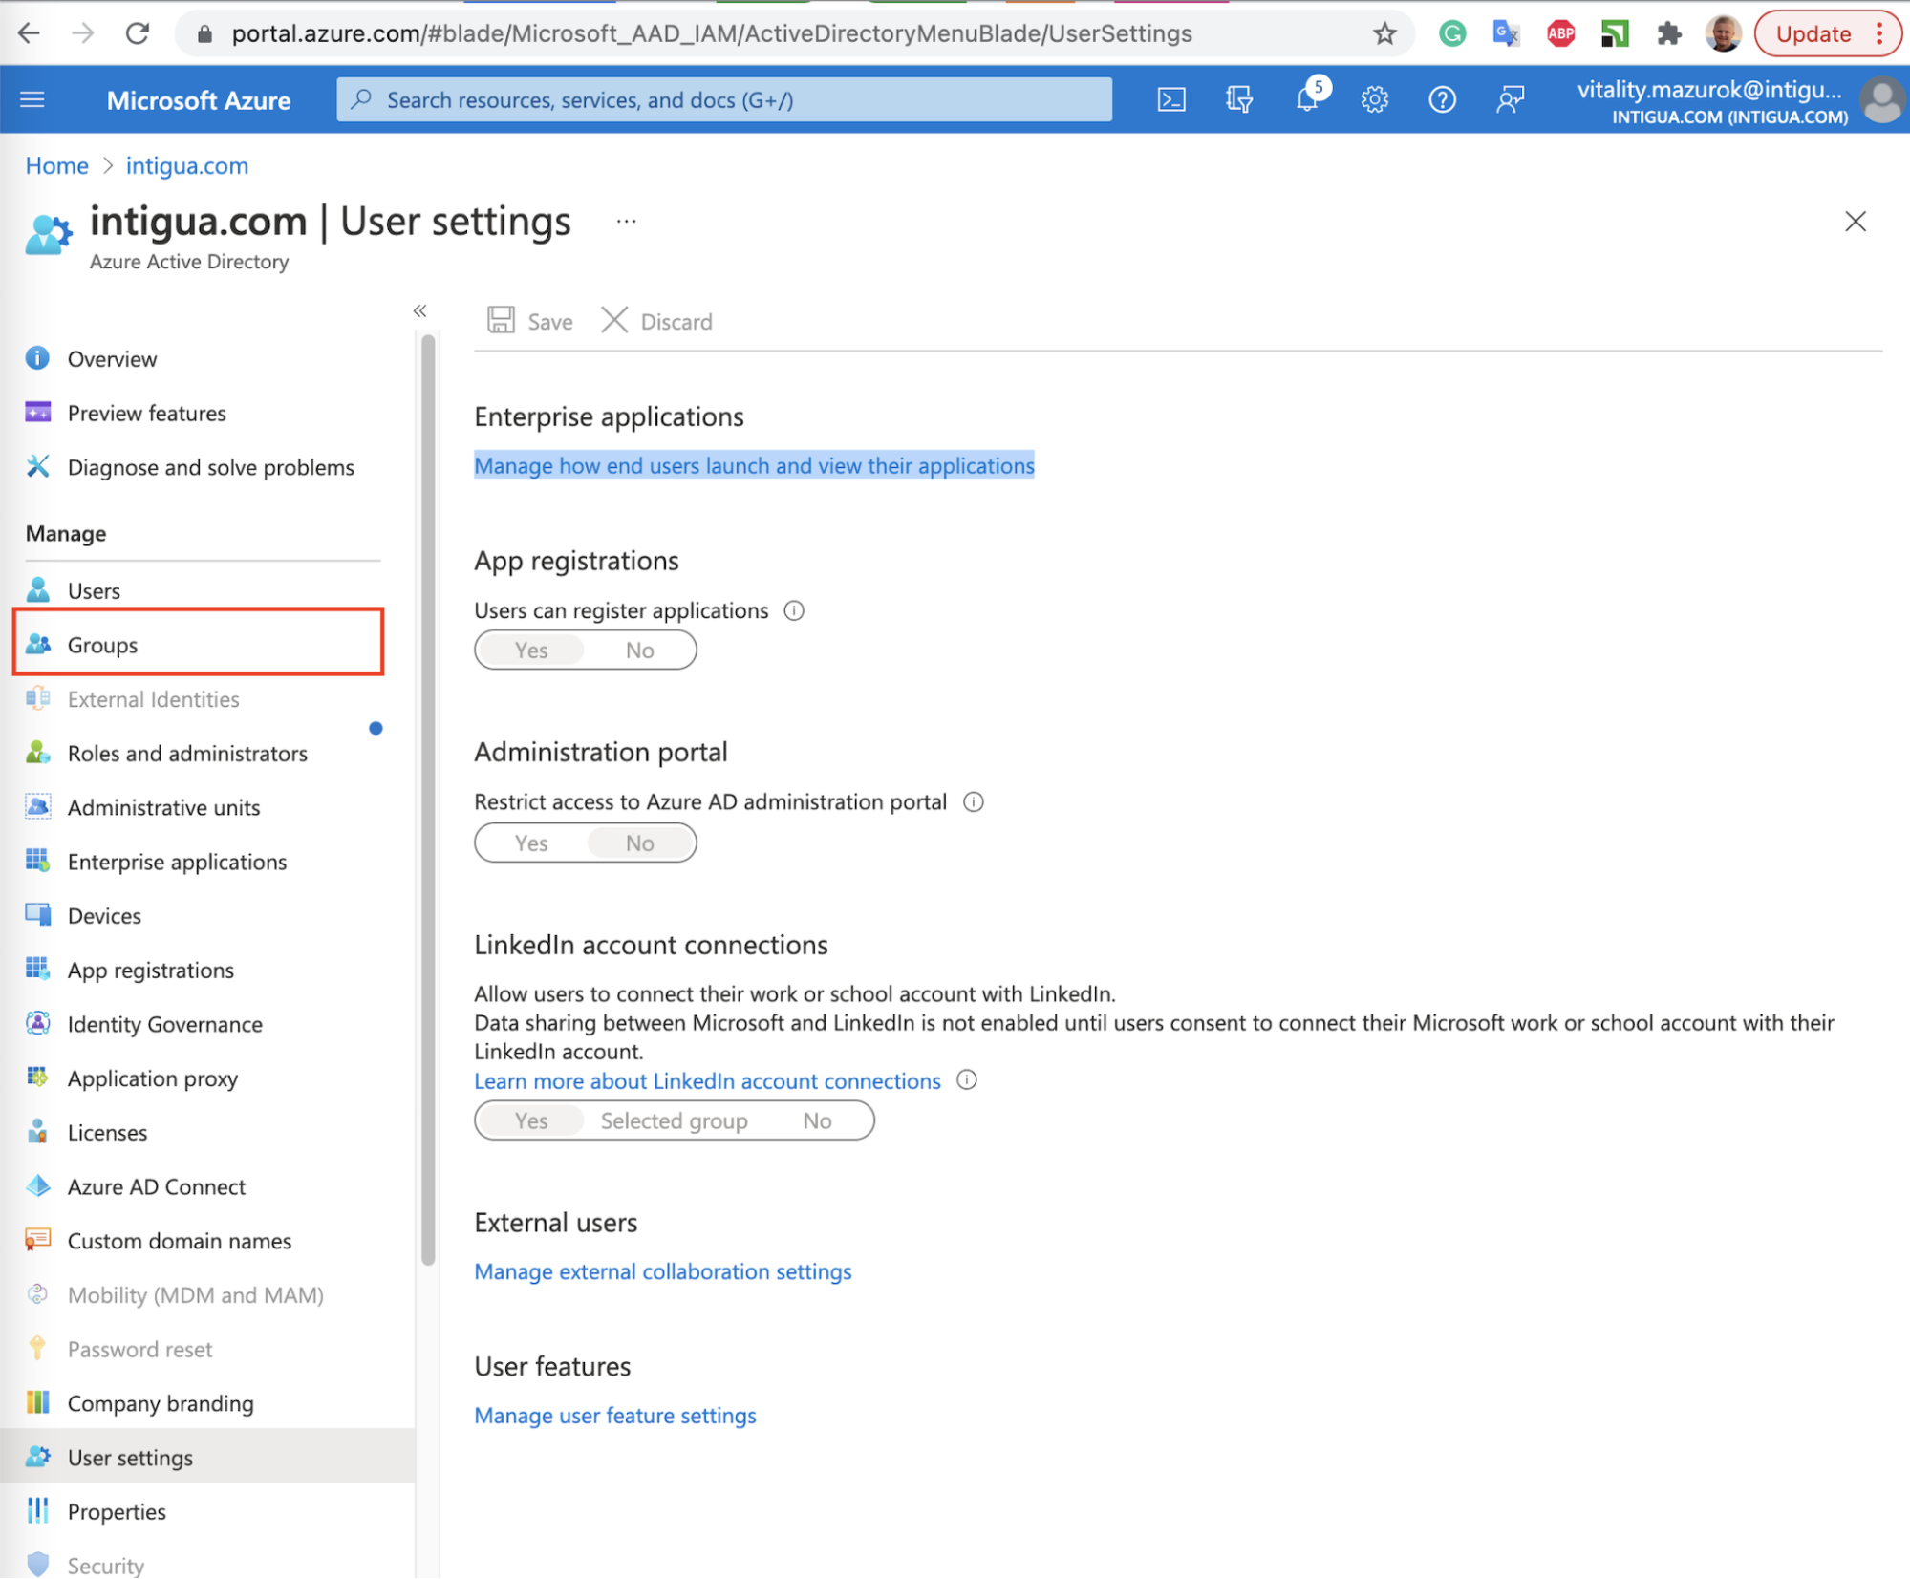Open Groups in the Manage menu
The height and width of the screenshot is (1579, 1910).
[102, 645]
